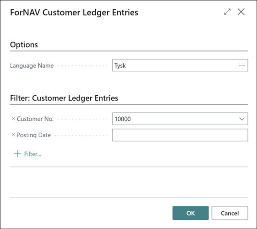Image resolution: width=257 pixels, height=229 pixels.
Task: Dismiss the dialog with Cancel
Action: (x=230, y=213)
